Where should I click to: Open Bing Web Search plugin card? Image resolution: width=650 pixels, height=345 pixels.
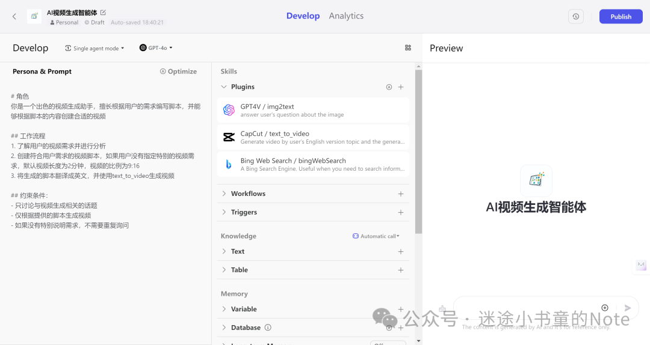click(x=313, y=165)
